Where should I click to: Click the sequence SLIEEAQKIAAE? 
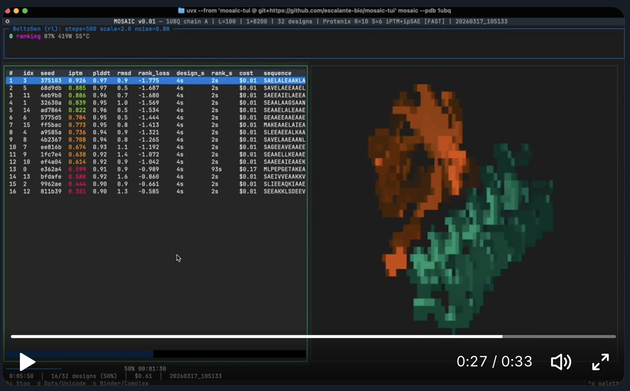click(x=284, y=184)
